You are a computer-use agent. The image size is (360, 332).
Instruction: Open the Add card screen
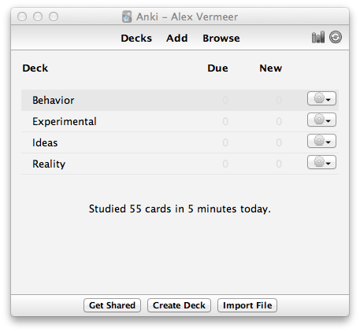[177, 39]
